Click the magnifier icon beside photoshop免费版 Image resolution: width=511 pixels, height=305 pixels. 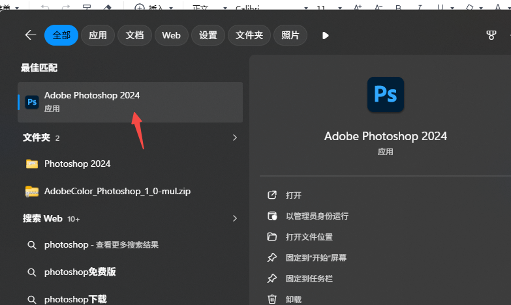31,272
